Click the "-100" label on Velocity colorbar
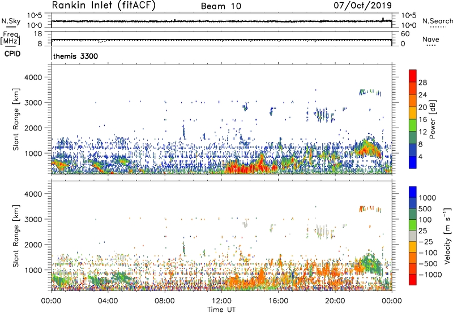Screen dimensions: 453x313 428,253
